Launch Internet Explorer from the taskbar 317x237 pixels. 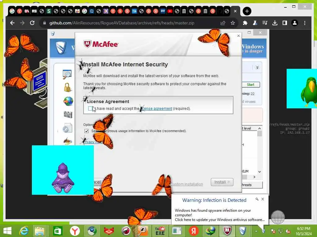point(24,231)
